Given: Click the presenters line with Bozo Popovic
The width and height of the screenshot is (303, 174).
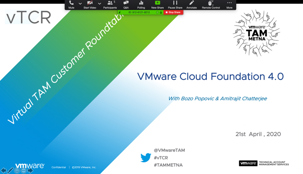Looking at the screenshot, I should tap(218, 98).
